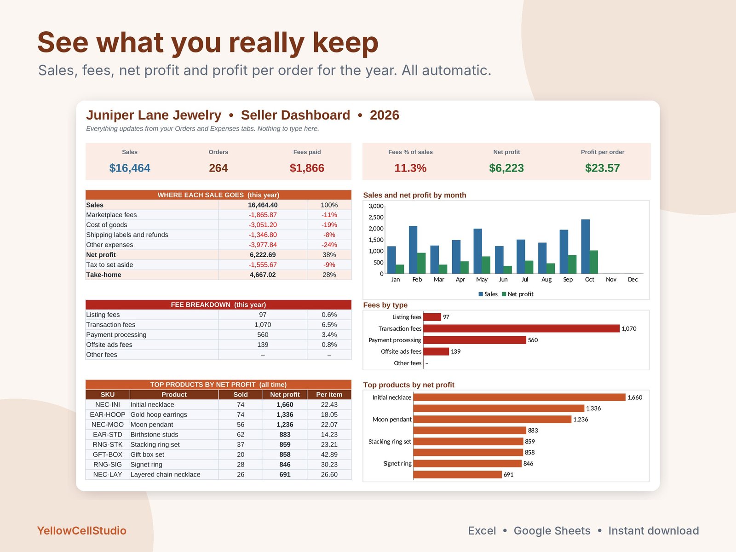
Task: Click the Fees paid value $1,866
Action: tap(307, 168)
